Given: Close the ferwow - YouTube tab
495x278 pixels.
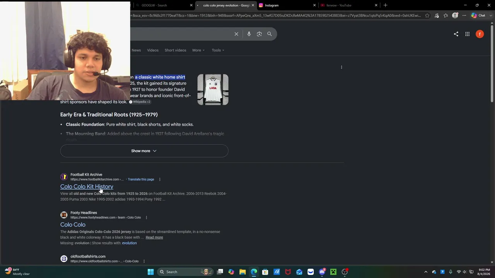Looking at the screenshot, I should coord(376,5).
